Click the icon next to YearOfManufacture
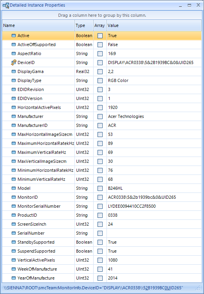 (x=14, y=278)
